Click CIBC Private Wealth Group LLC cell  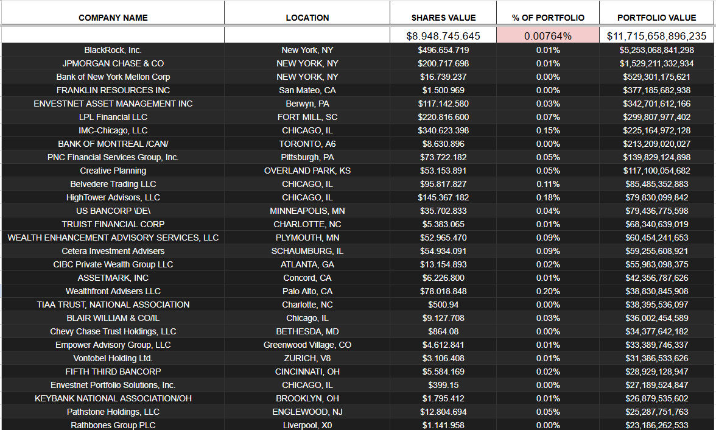click(113, 264)
